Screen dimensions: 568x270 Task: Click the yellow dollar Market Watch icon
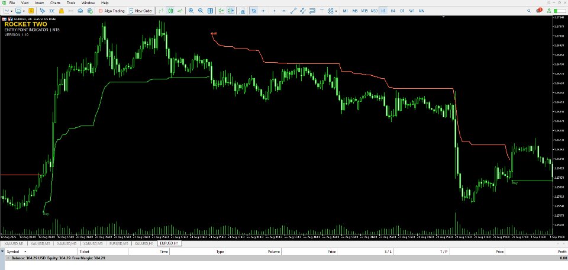[x=31, y=11]
